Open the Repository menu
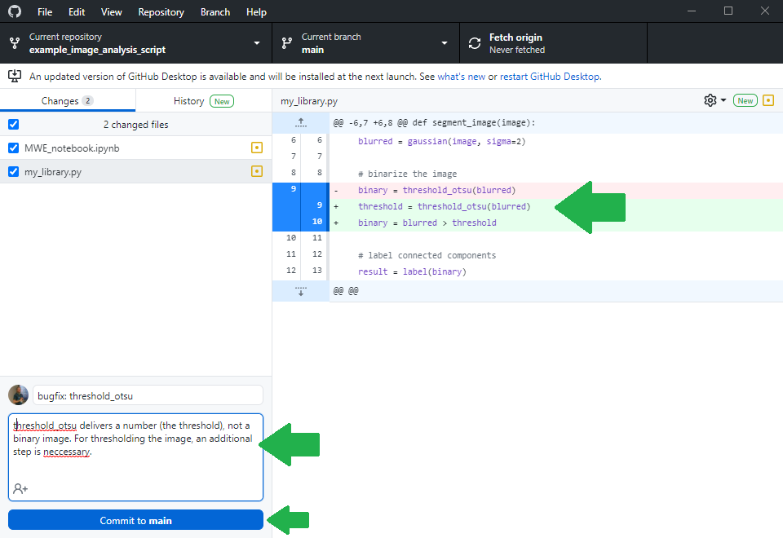783x538 pixels. (161, 12)
